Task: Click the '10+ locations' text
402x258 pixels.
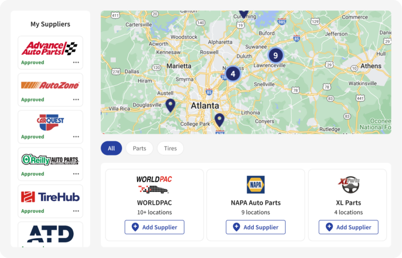Action: click(x=154, y=212)
